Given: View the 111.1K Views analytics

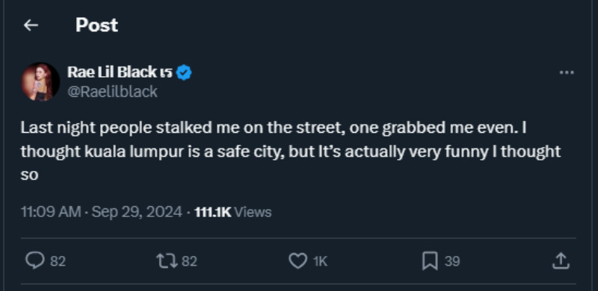Looking at the screenshot, I should (233, 212).
